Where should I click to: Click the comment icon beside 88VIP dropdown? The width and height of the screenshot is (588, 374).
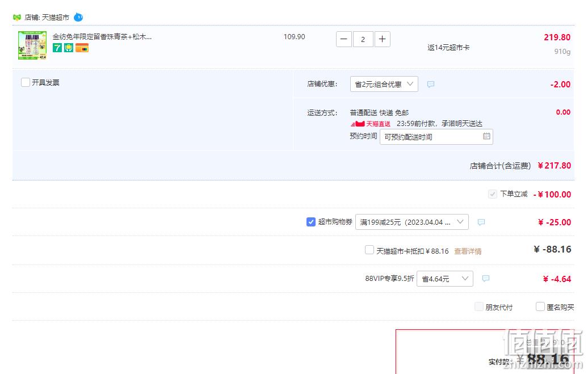tap(486, 278)
